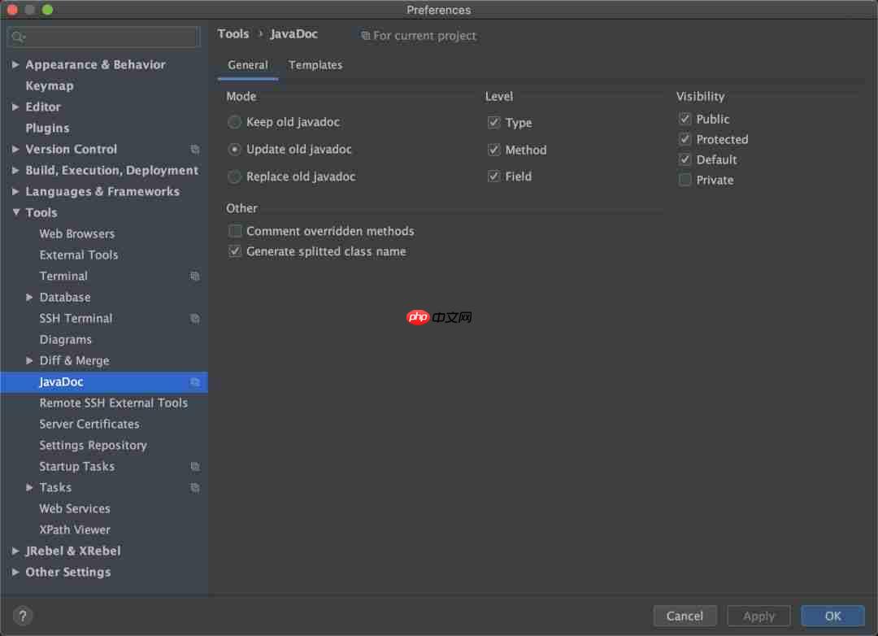This screenshot has width=878, height=636.
Task: Click the magnifier icon in the search field
Action: (x=18, y=37)
